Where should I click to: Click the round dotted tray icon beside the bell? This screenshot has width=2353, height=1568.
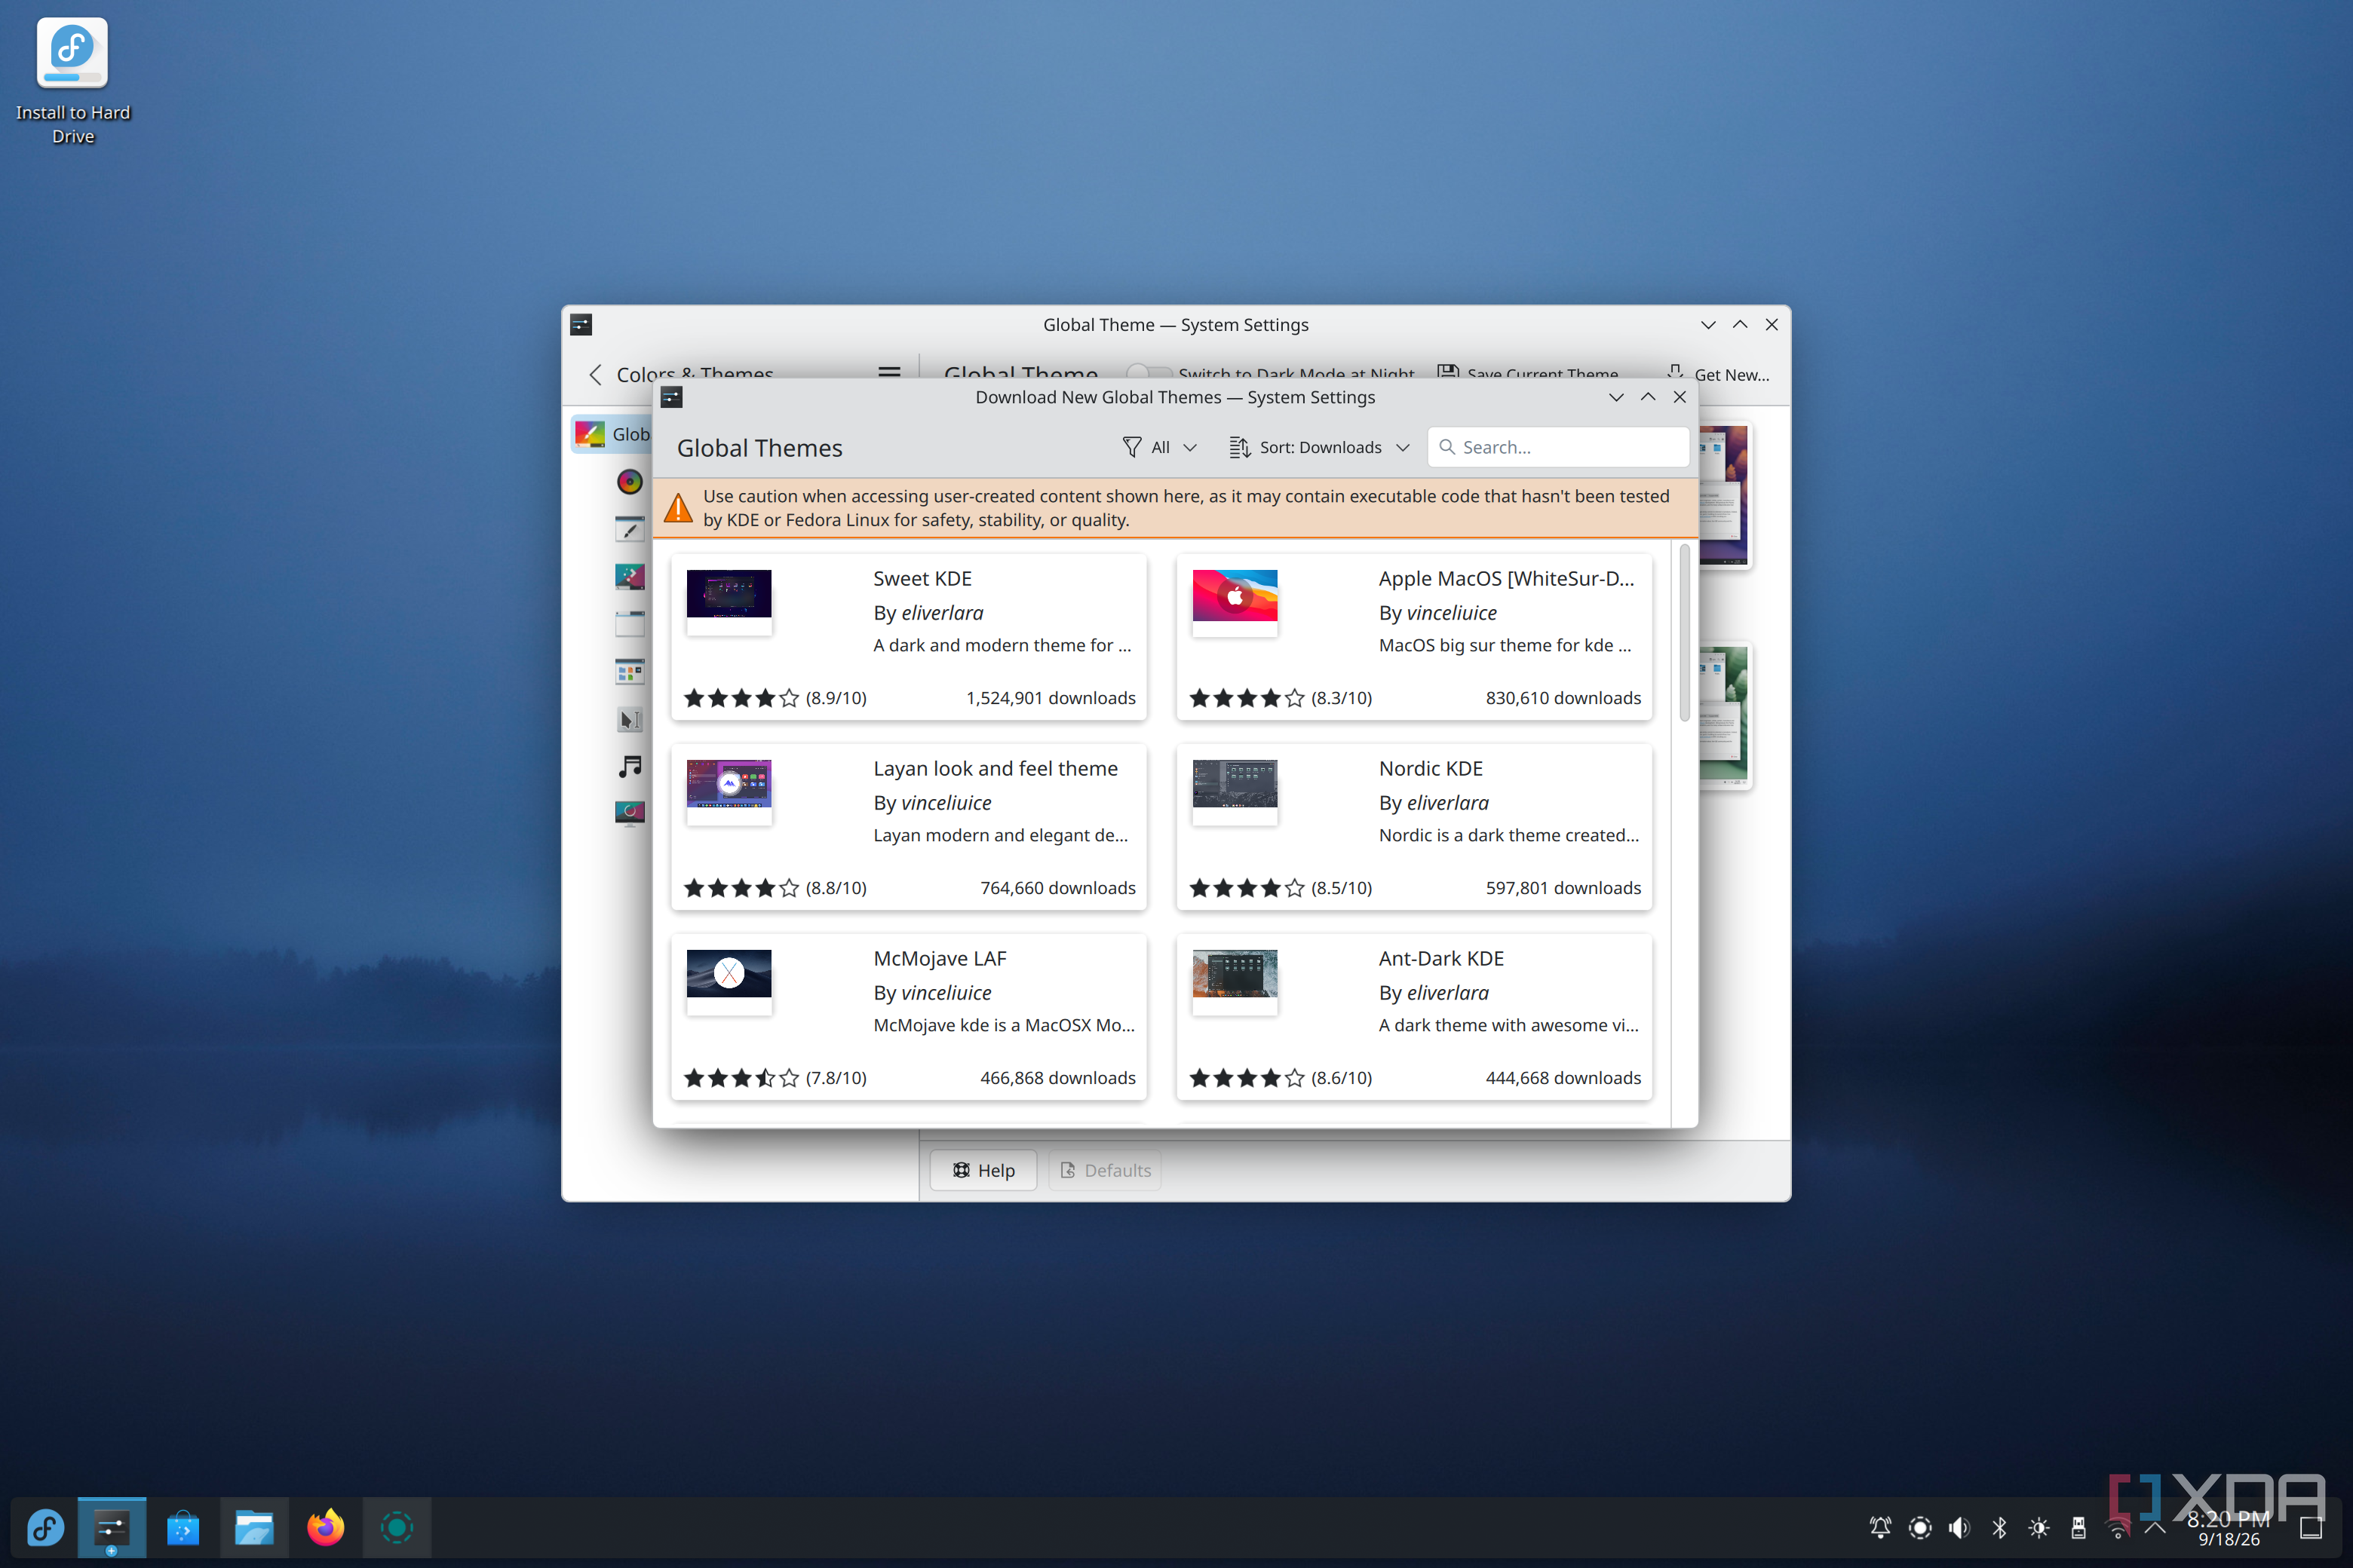[x=1920, y=1527]
